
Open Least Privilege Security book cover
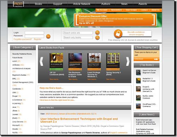point(94,62)
